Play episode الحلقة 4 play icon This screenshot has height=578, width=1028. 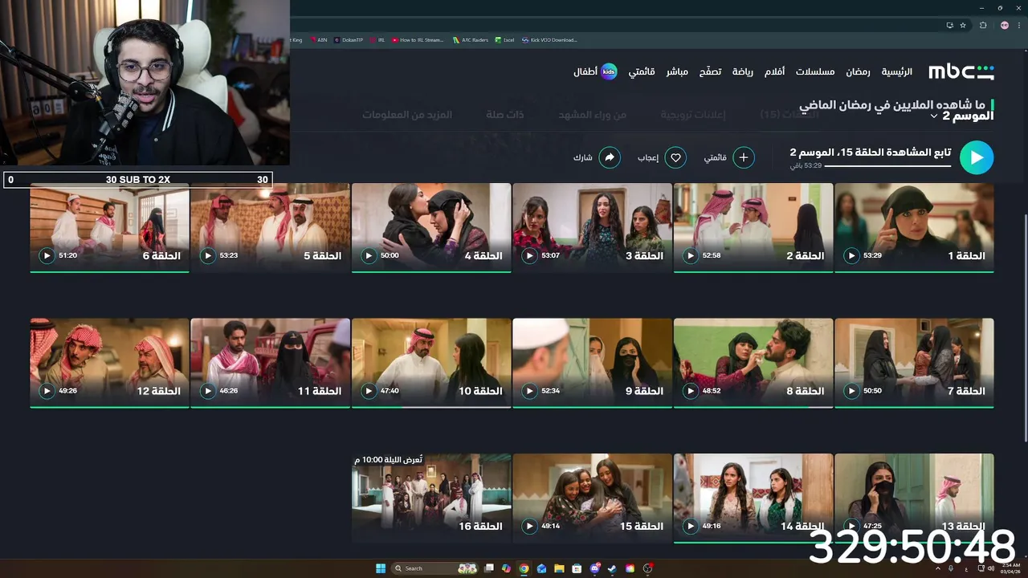(369, 256)
